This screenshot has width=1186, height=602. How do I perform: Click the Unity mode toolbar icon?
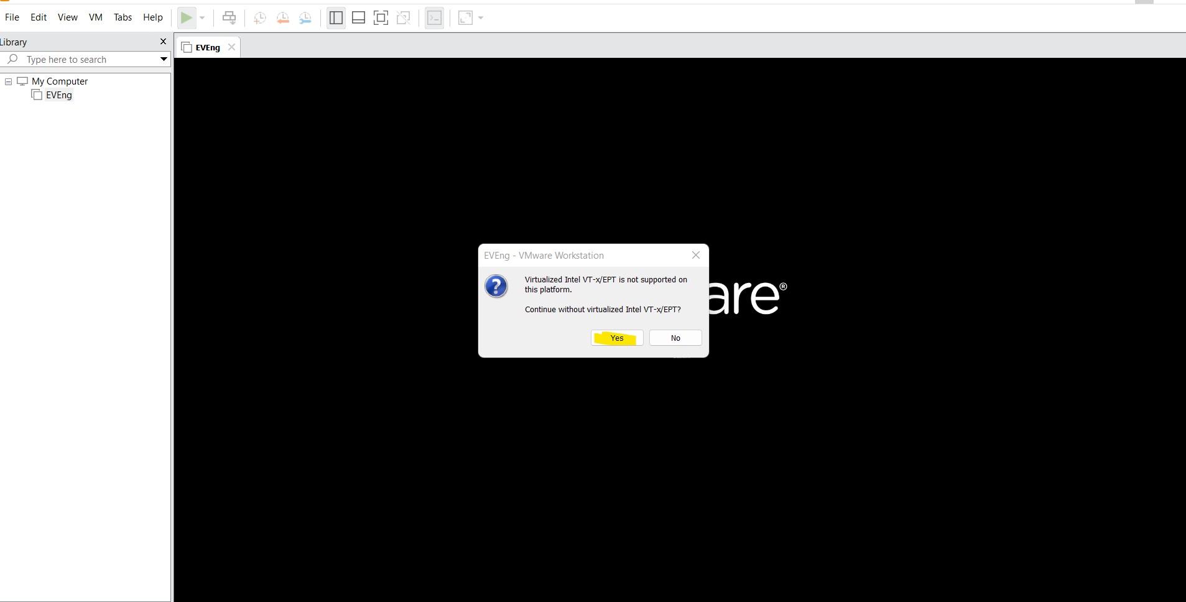point(404,18)
